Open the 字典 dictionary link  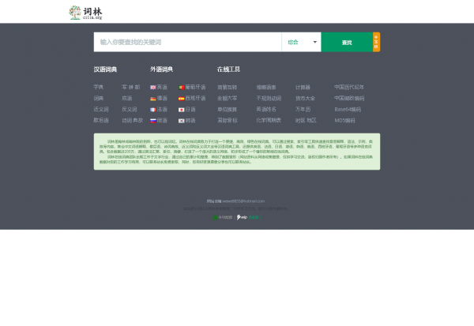pyautogui.click(x=99, y=87)
